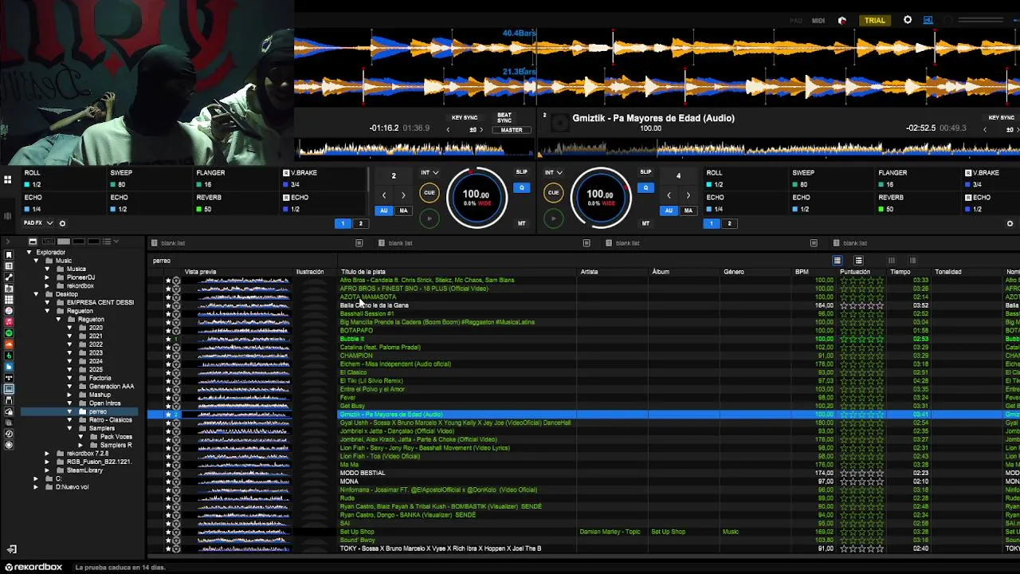The image size is (1020, 574).
Task: Open the Spotify icon in browser sidebar
Action: (9, 333)
